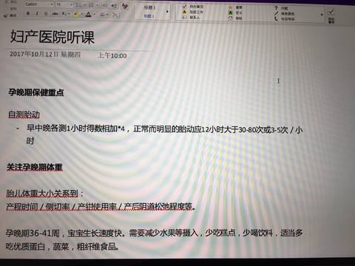Insert bulleted list
This screenshot has height=266, width=355.
tap(78, 5)
